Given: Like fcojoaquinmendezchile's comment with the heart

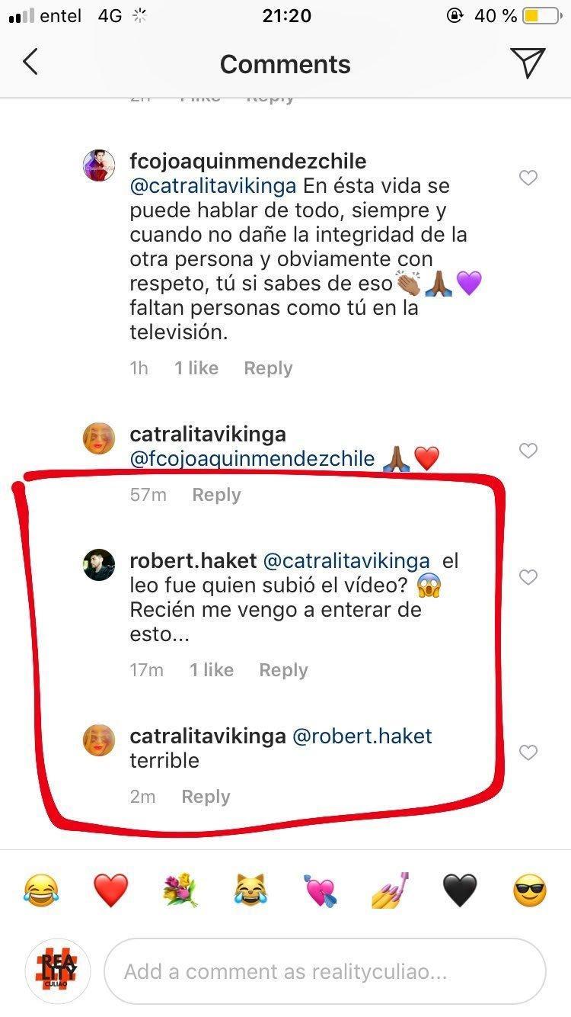Looking at the screenshot, I should pyautogui.click(x=528, y=178).
